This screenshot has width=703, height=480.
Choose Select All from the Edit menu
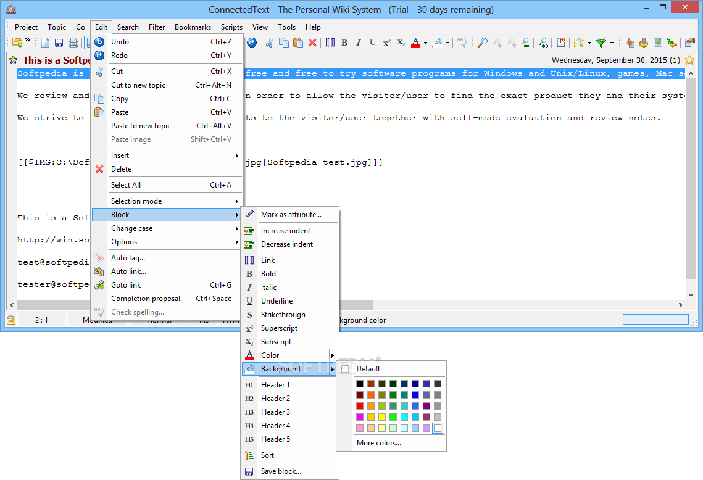coord(168,185)
